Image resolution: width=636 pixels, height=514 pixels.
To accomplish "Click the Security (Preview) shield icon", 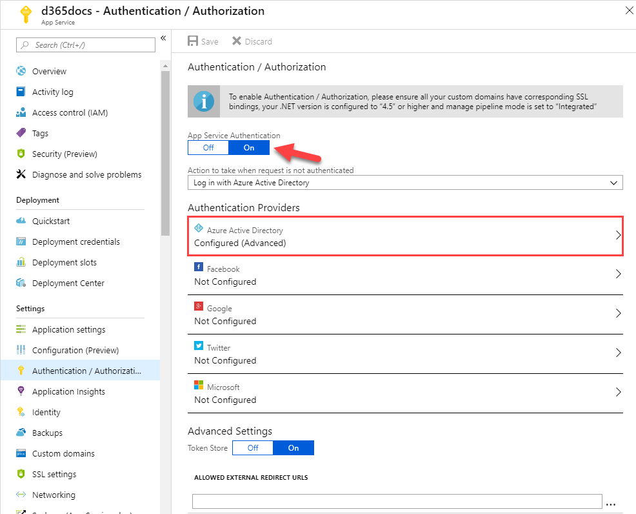I will click(x=21, y=154).
